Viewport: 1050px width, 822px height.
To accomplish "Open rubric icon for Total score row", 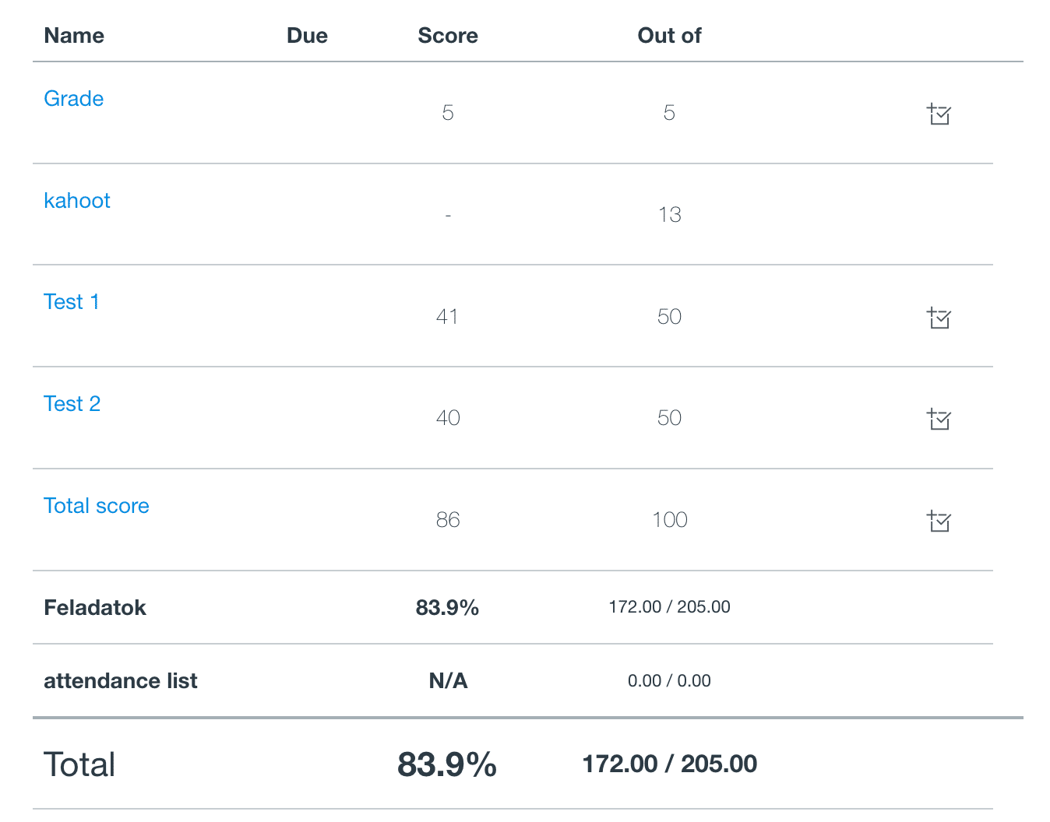I will pos(939,521).
